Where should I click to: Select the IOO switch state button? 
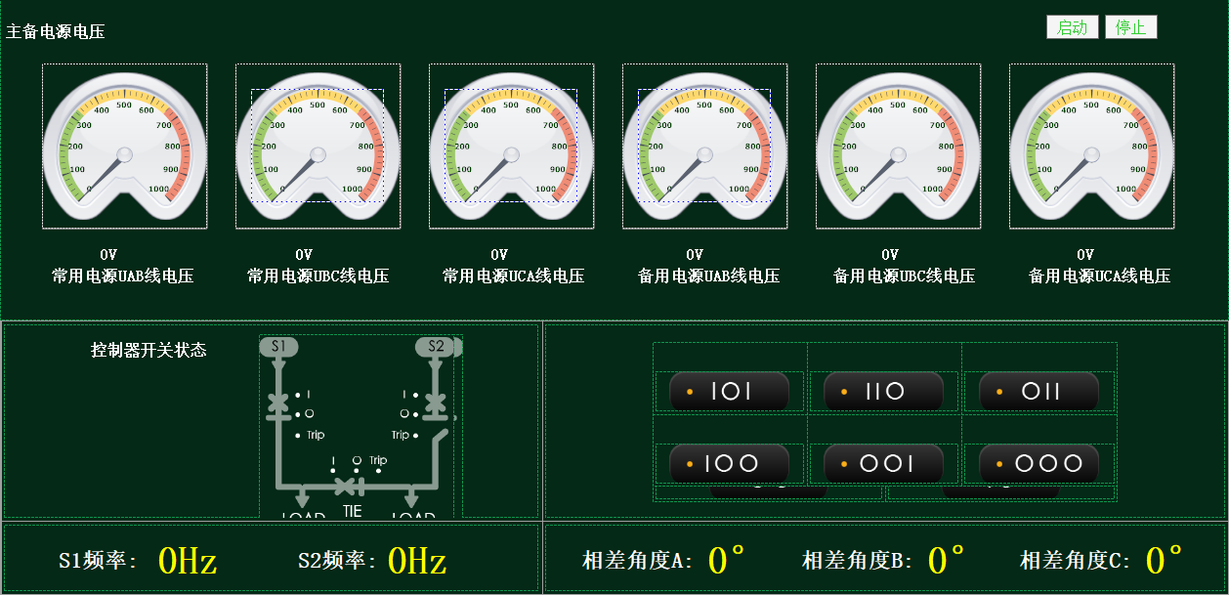coord(729,464)
